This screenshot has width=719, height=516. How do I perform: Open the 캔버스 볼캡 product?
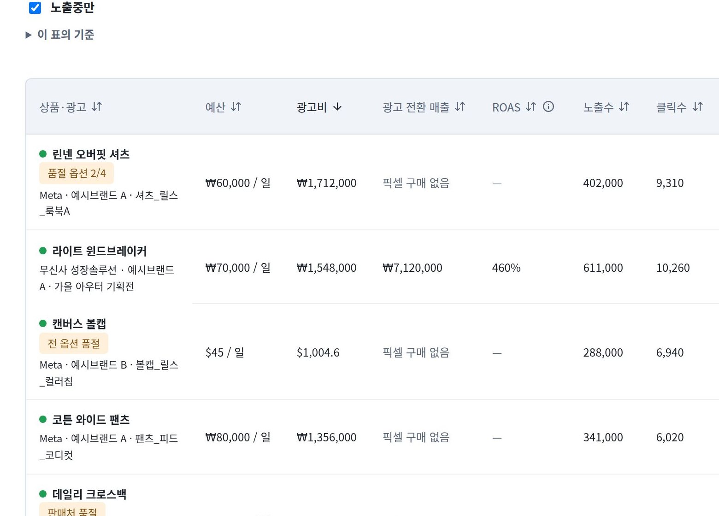coord(79,324)
